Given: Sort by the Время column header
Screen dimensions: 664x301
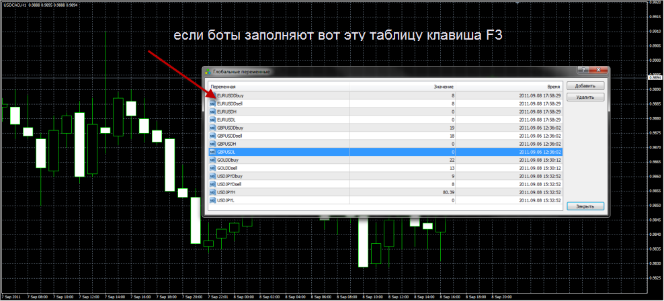Looking at the screenshot, I should [554, 86].
